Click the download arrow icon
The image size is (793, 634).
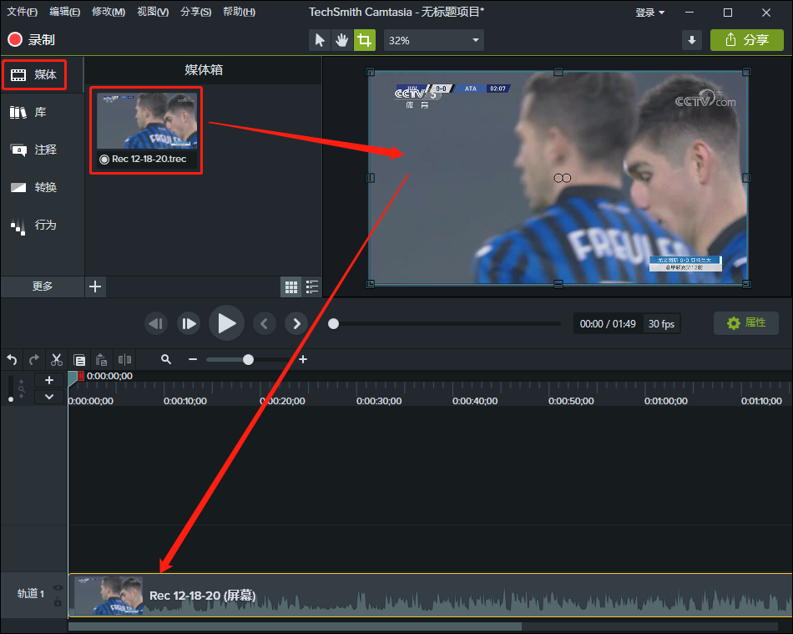[x=691, y=40]
